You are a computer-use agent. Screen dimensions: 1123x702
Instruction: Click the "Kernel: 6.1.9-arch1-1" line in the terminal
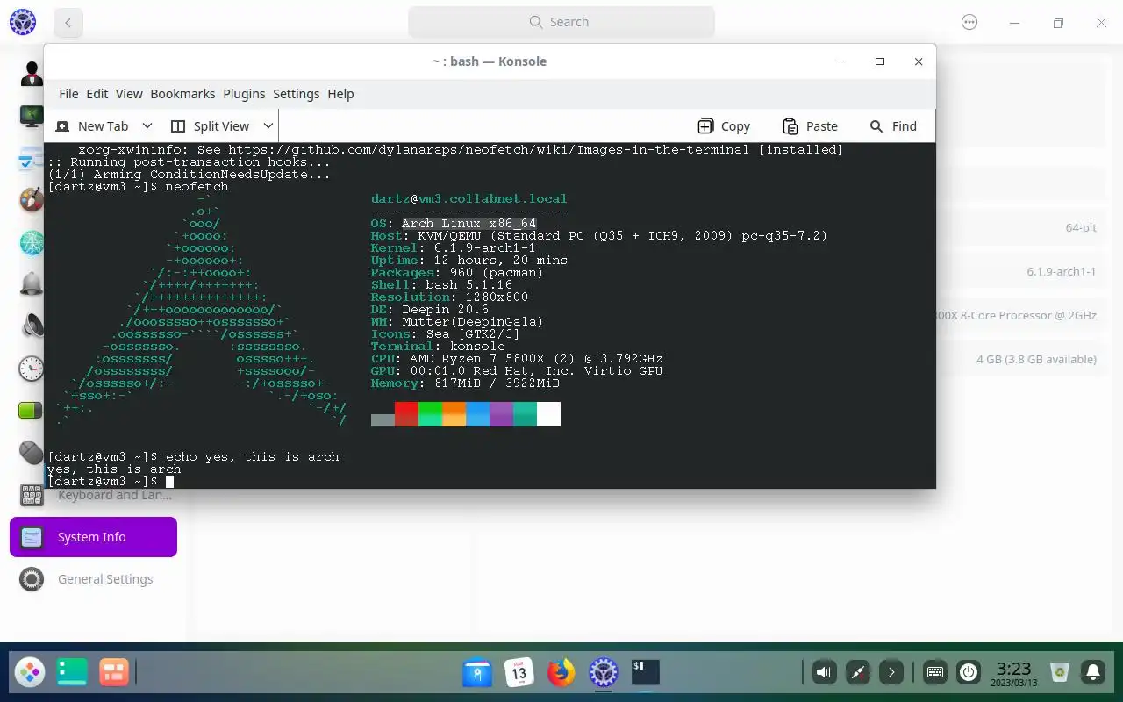coord(453,248)
